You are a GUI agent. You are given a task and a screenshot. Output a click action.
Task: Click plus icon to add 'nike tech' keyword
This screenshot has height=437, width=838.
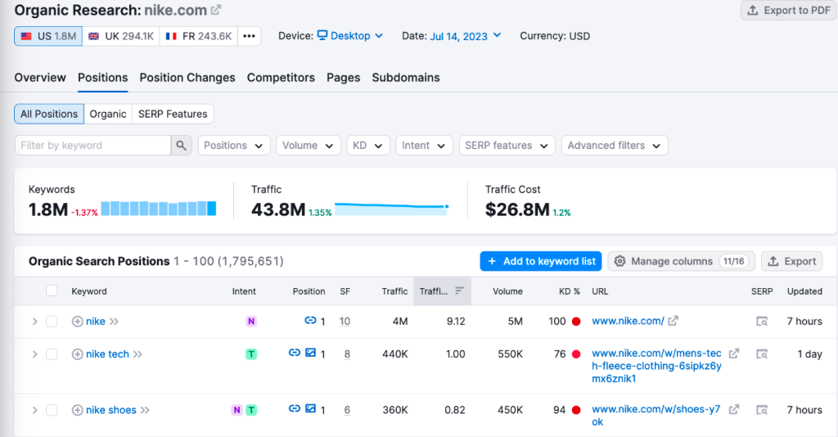click(x=78, y=354)
